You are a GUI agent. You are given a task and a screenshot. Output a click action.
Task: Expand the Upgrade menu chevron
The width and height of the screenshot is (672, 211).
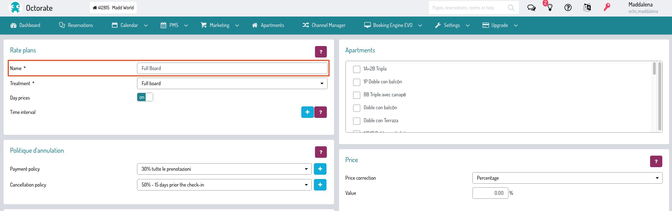(516, 26)
